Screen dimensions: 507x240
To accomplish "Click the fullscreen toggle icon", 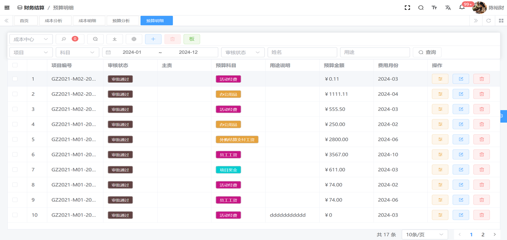I will click(407, 8).
